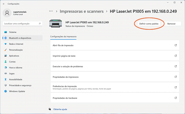Go to Sistema settings category
The width and height of the screenshot is (185, 114).
point(13,32)
